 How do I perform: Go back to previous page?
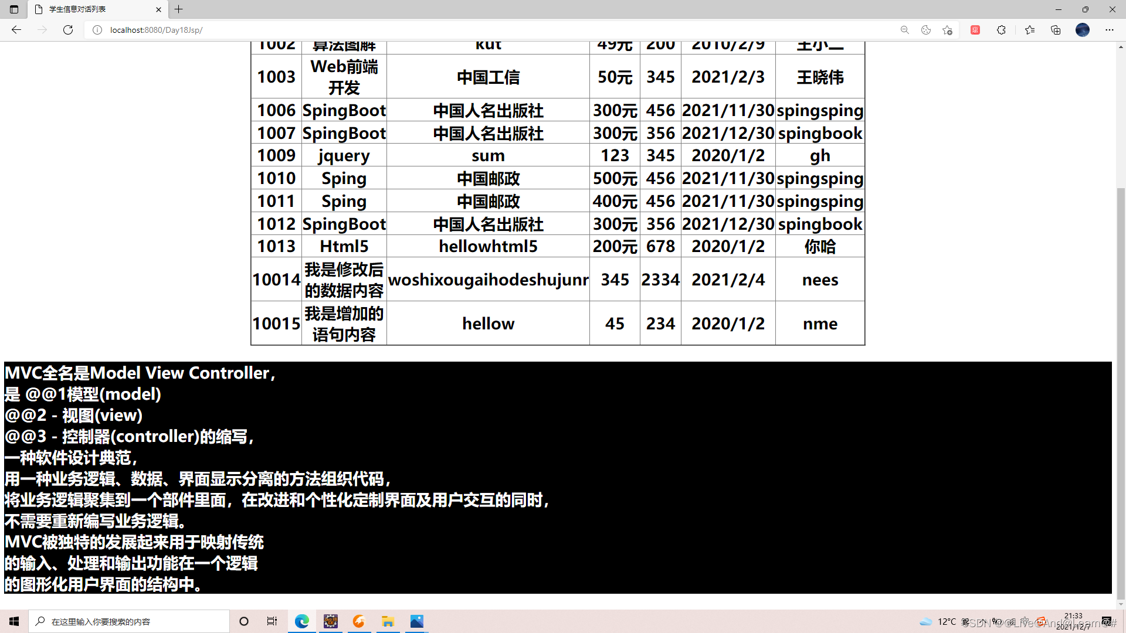tap(16, 30)
